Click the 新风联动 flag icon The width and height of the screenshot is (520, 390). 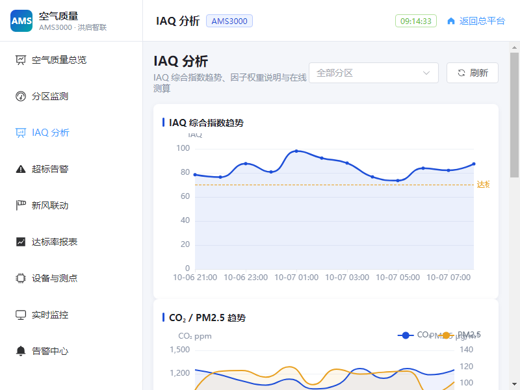pyautogui.click(x=21, y=205)
